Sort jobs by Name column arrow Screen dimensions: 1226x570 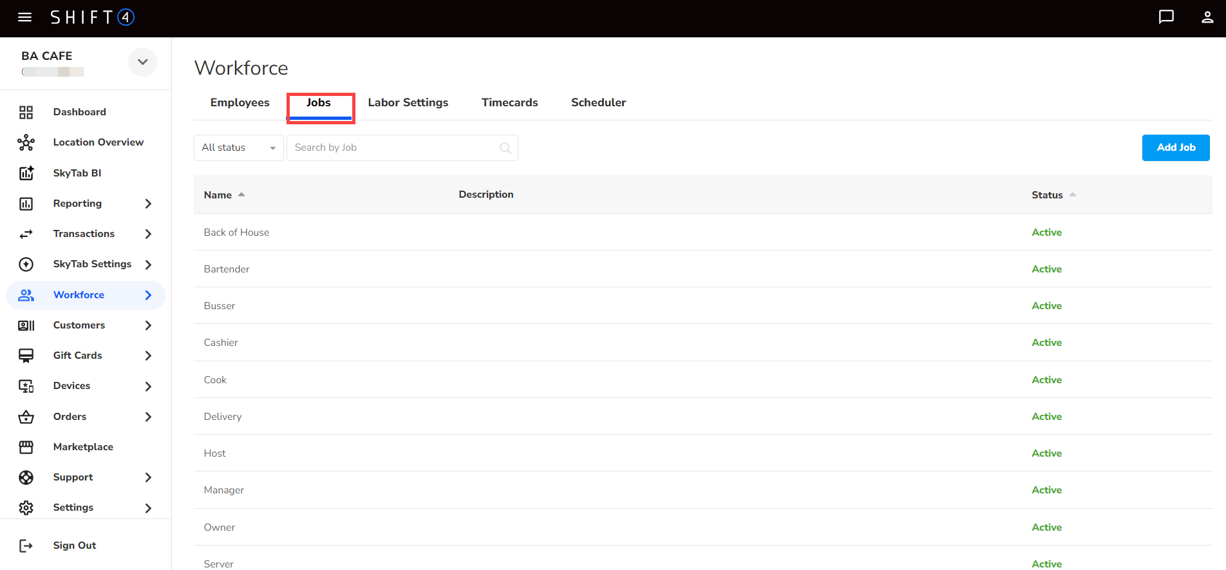coord(241,195)
